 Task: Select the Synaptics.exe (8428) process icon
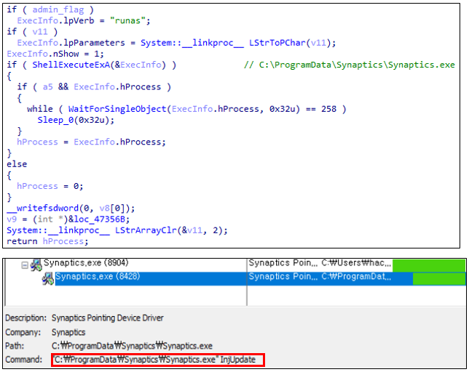coord(48,278)
